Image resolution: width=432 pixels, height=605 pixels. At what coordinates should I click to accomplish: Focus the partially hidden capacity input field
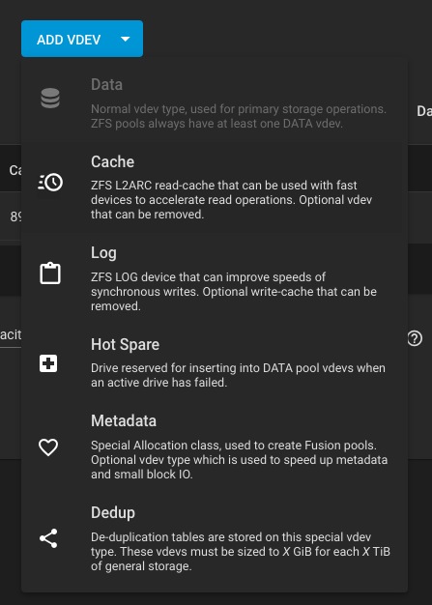point(11,335)
